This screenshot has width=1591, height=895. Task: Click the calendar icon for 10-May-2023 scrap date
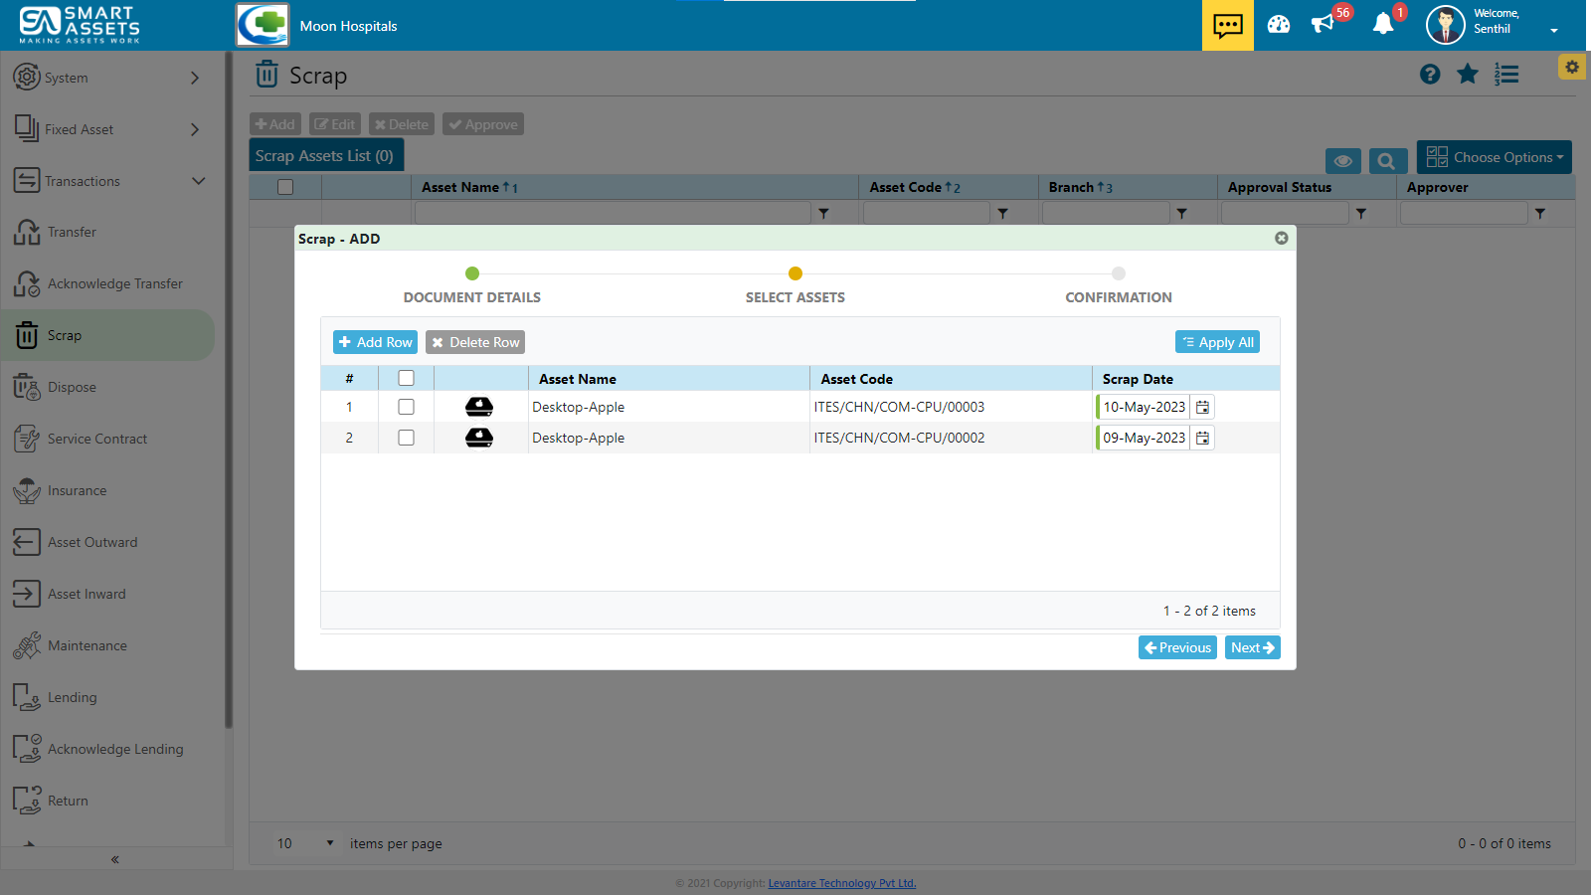(1202, 407)
